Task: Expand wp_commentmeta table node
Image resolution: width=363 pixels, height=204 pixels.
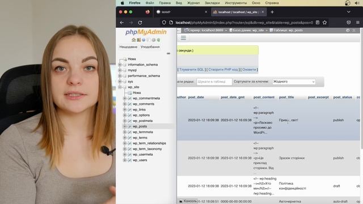Action: (x=125, y=98)
